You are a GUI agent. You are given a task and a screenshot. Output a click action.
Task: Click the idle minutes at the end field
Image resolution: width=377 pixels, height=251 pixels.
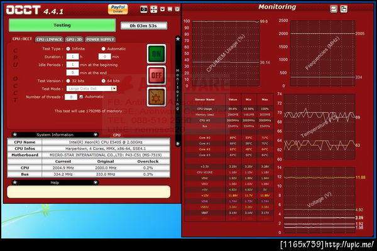[x=72, y=73]
